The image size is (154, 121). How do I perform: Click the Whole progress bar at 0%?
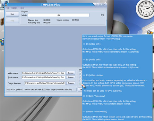click(59, 15)
